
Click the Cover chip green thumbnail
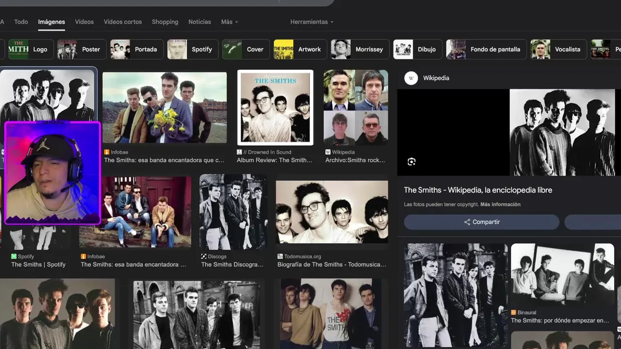tap(232, 49)
